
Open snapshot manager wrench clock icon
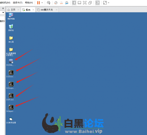[x=67, y=3]
